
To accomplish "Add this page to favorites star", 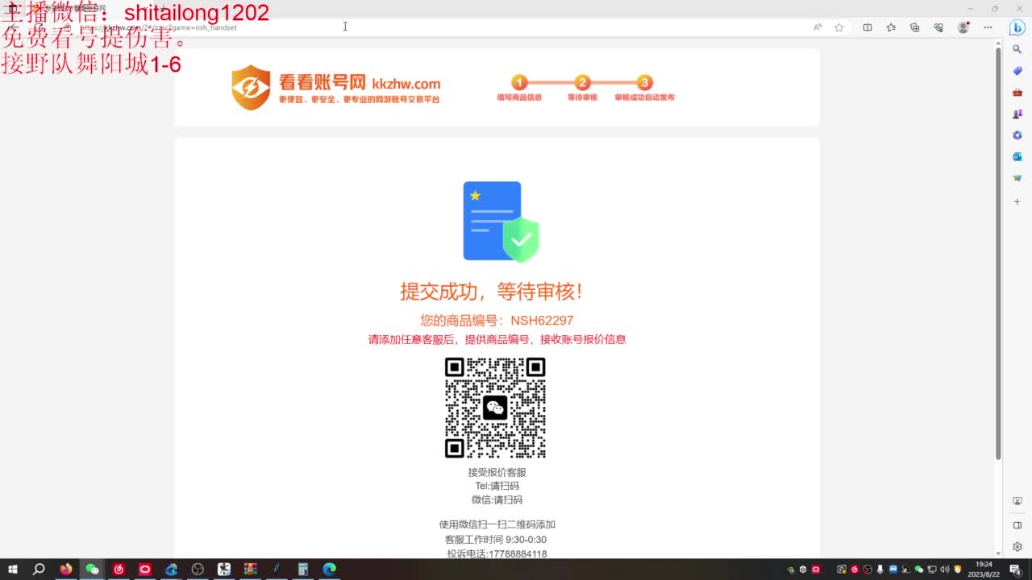I will point(839,27).
